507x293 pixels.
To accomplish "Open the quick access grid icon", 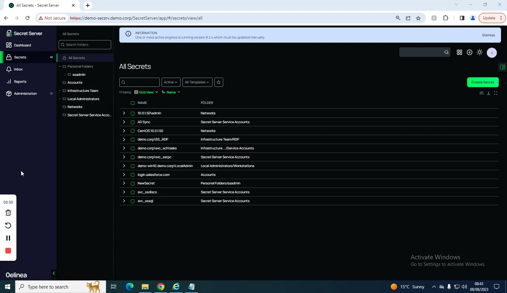I will click(x=459, y=52).
